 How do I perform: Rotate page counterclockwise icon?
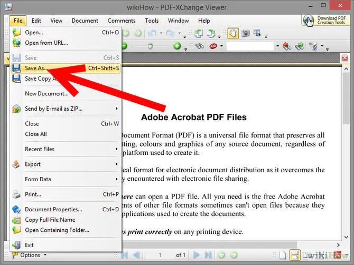(199, 34)
